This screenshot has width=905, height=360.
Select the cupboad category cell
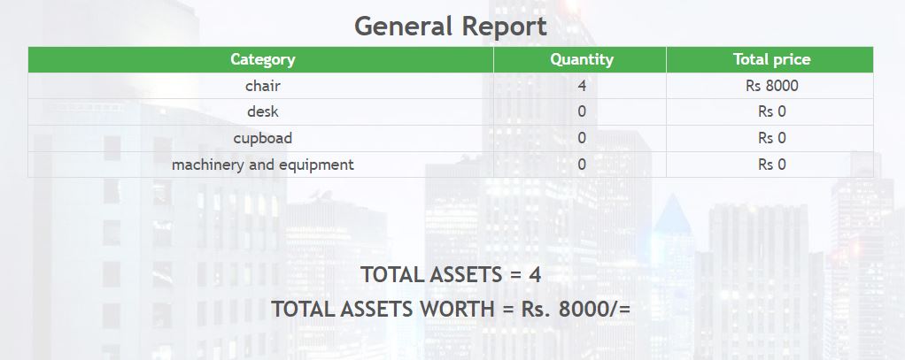pyautogui.click(x=262, y=139)
